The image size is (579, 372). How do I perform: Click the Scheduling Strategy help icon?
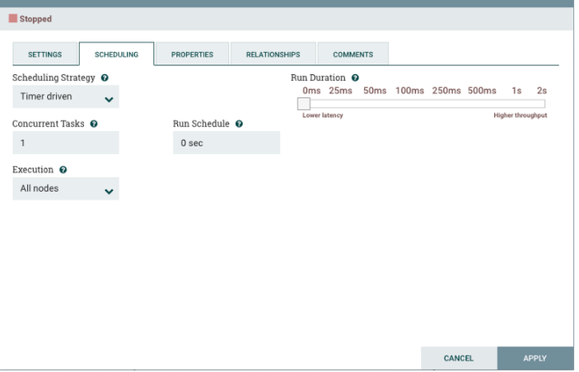pos(105,78)
